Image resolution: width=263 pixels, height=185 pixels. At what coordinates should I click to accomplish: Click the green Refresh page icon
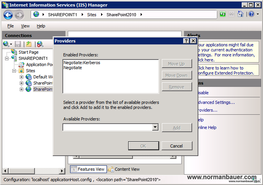coord(223,14)
